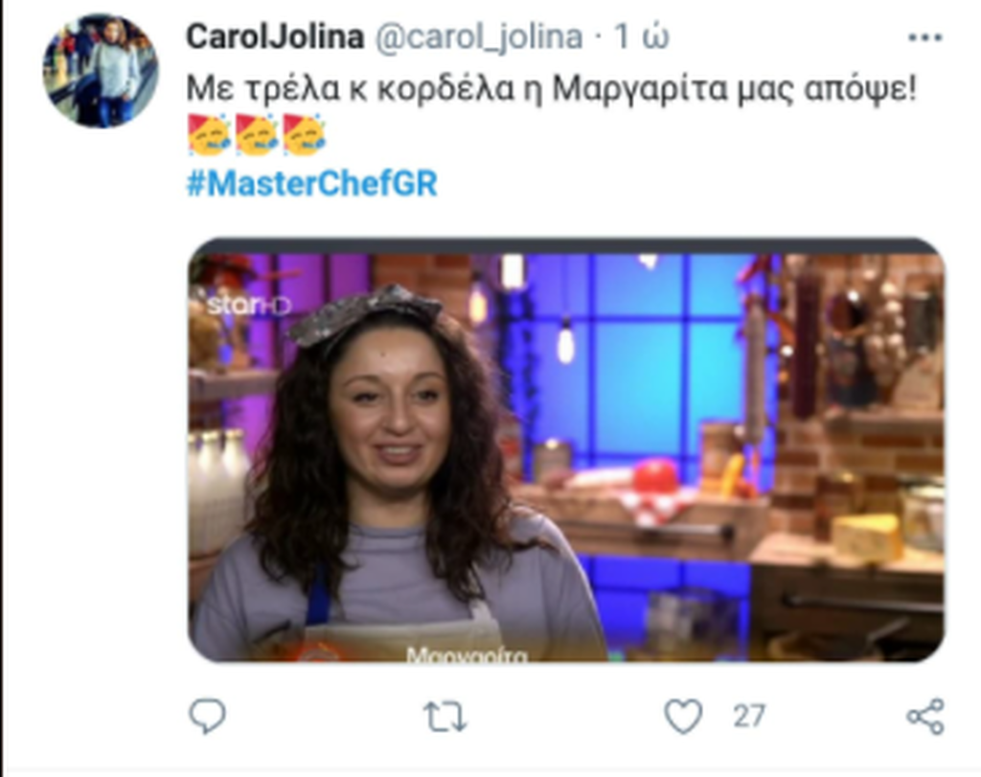This screenshot has width=981, height=777.
Task: Click the third party face emoji
Action: click(304, 135)
